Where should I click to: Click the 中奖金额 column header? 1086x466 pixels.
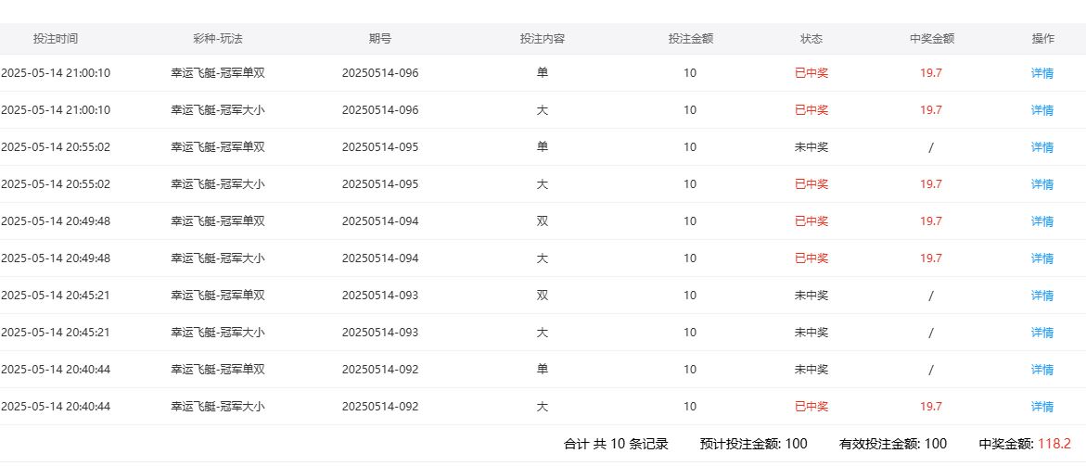click(x=932, y=39)
